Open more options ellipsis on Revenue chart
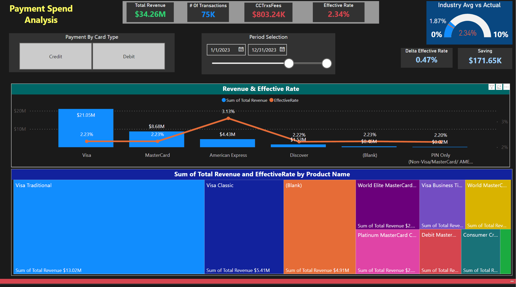Screen dimensions: 516x287 [506, 87]
